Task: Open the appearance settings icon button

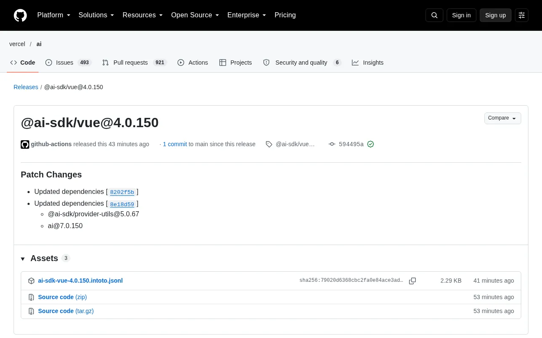Action: [522, 15]
